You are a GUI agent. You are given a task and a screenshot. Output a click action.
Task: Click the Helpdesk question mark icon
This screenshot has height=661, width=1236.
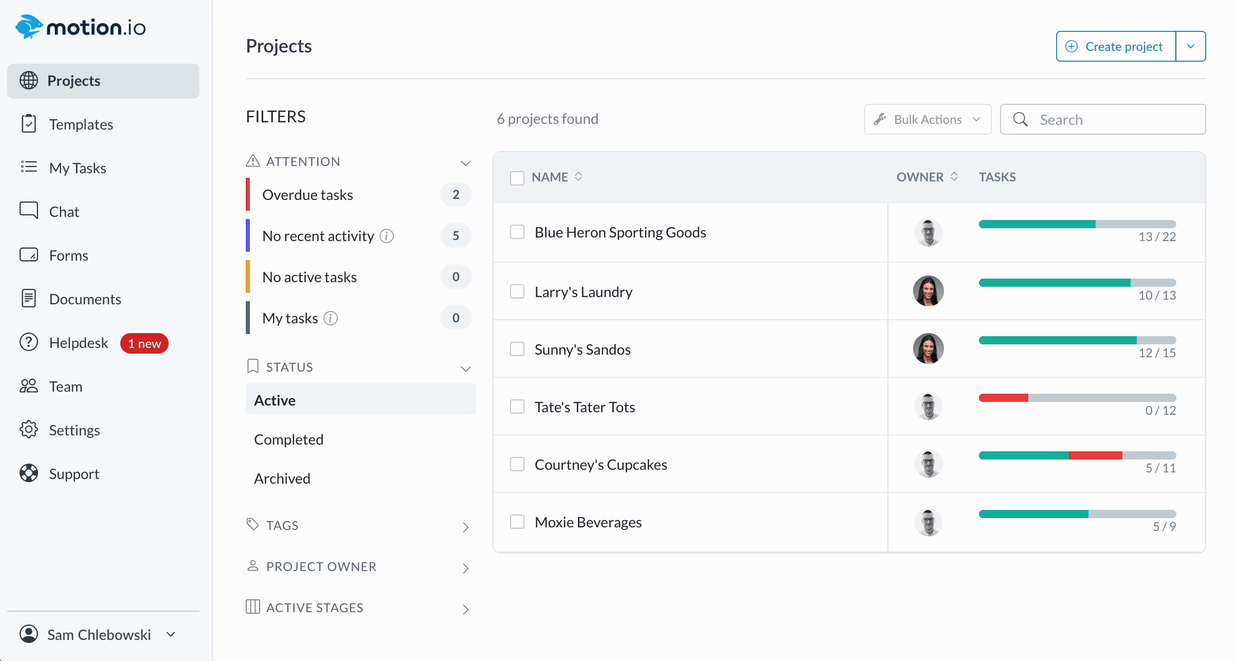29,342
